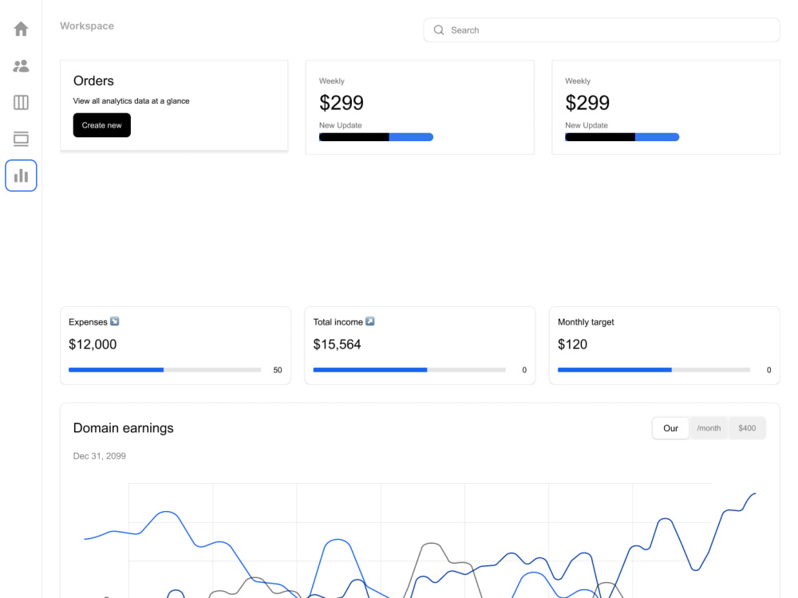Click the first Weekly card progress bar

(376, 137)
